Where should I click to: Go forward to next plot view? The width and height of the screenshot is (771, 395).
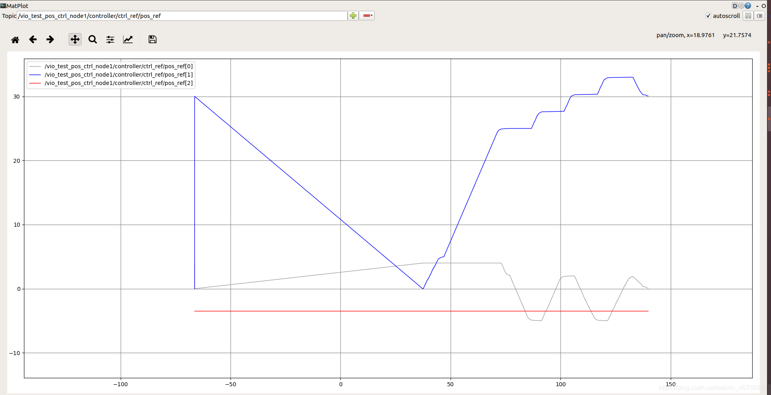tap(50, 39)
